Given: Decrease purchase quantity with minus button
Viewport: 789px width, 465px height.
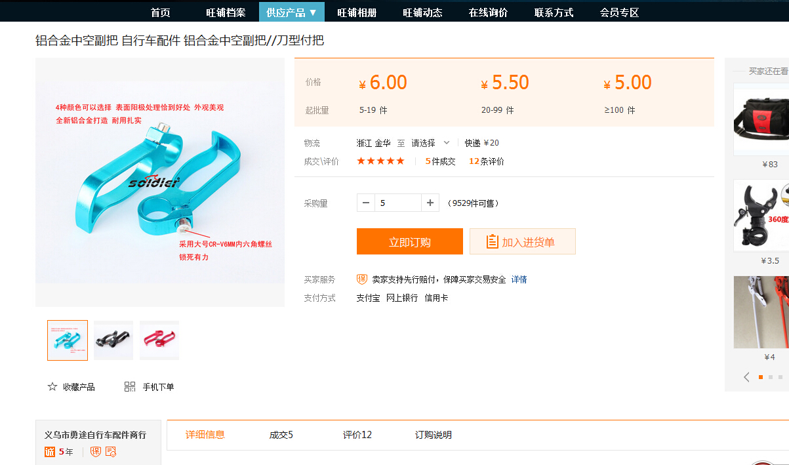Looking at the screenshot, I should click(366, 203).
